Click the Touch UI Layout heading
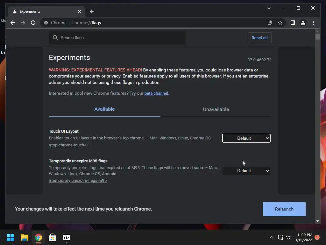Viewport: 326px width, 245px height. point(64,131)
